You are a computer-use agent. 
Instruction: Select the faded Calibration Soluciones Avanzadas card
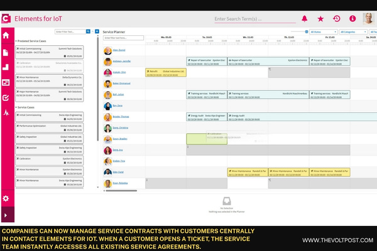click(50, 67)
